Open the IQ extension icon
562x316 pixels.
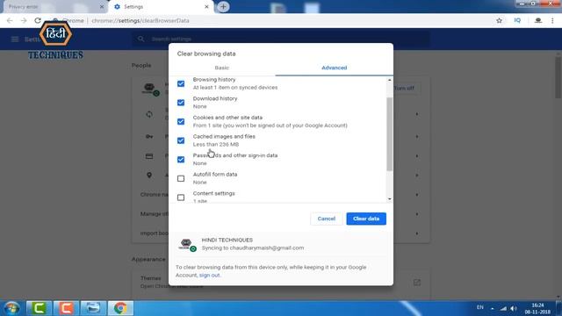tap(517, 21)
